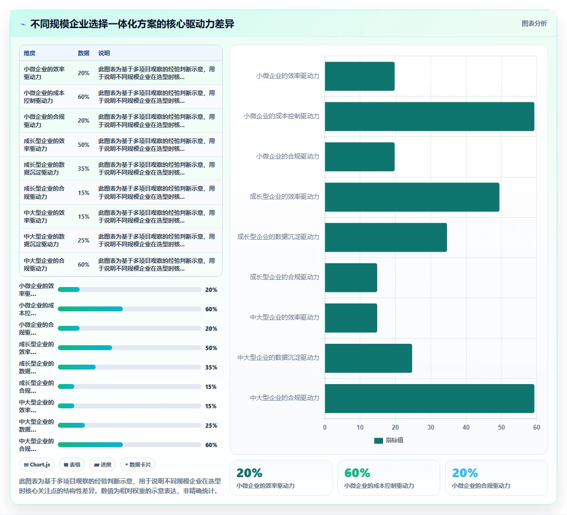This screenshot has height=515, width=567.
Task: Click the 50% value in the table
Action: (x=83, y=145)
